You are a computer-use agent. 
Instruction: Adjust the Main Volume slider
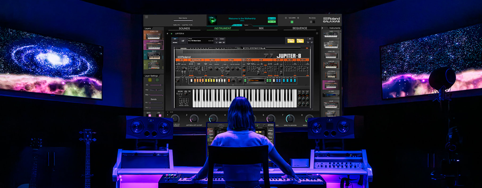(183, 20)
